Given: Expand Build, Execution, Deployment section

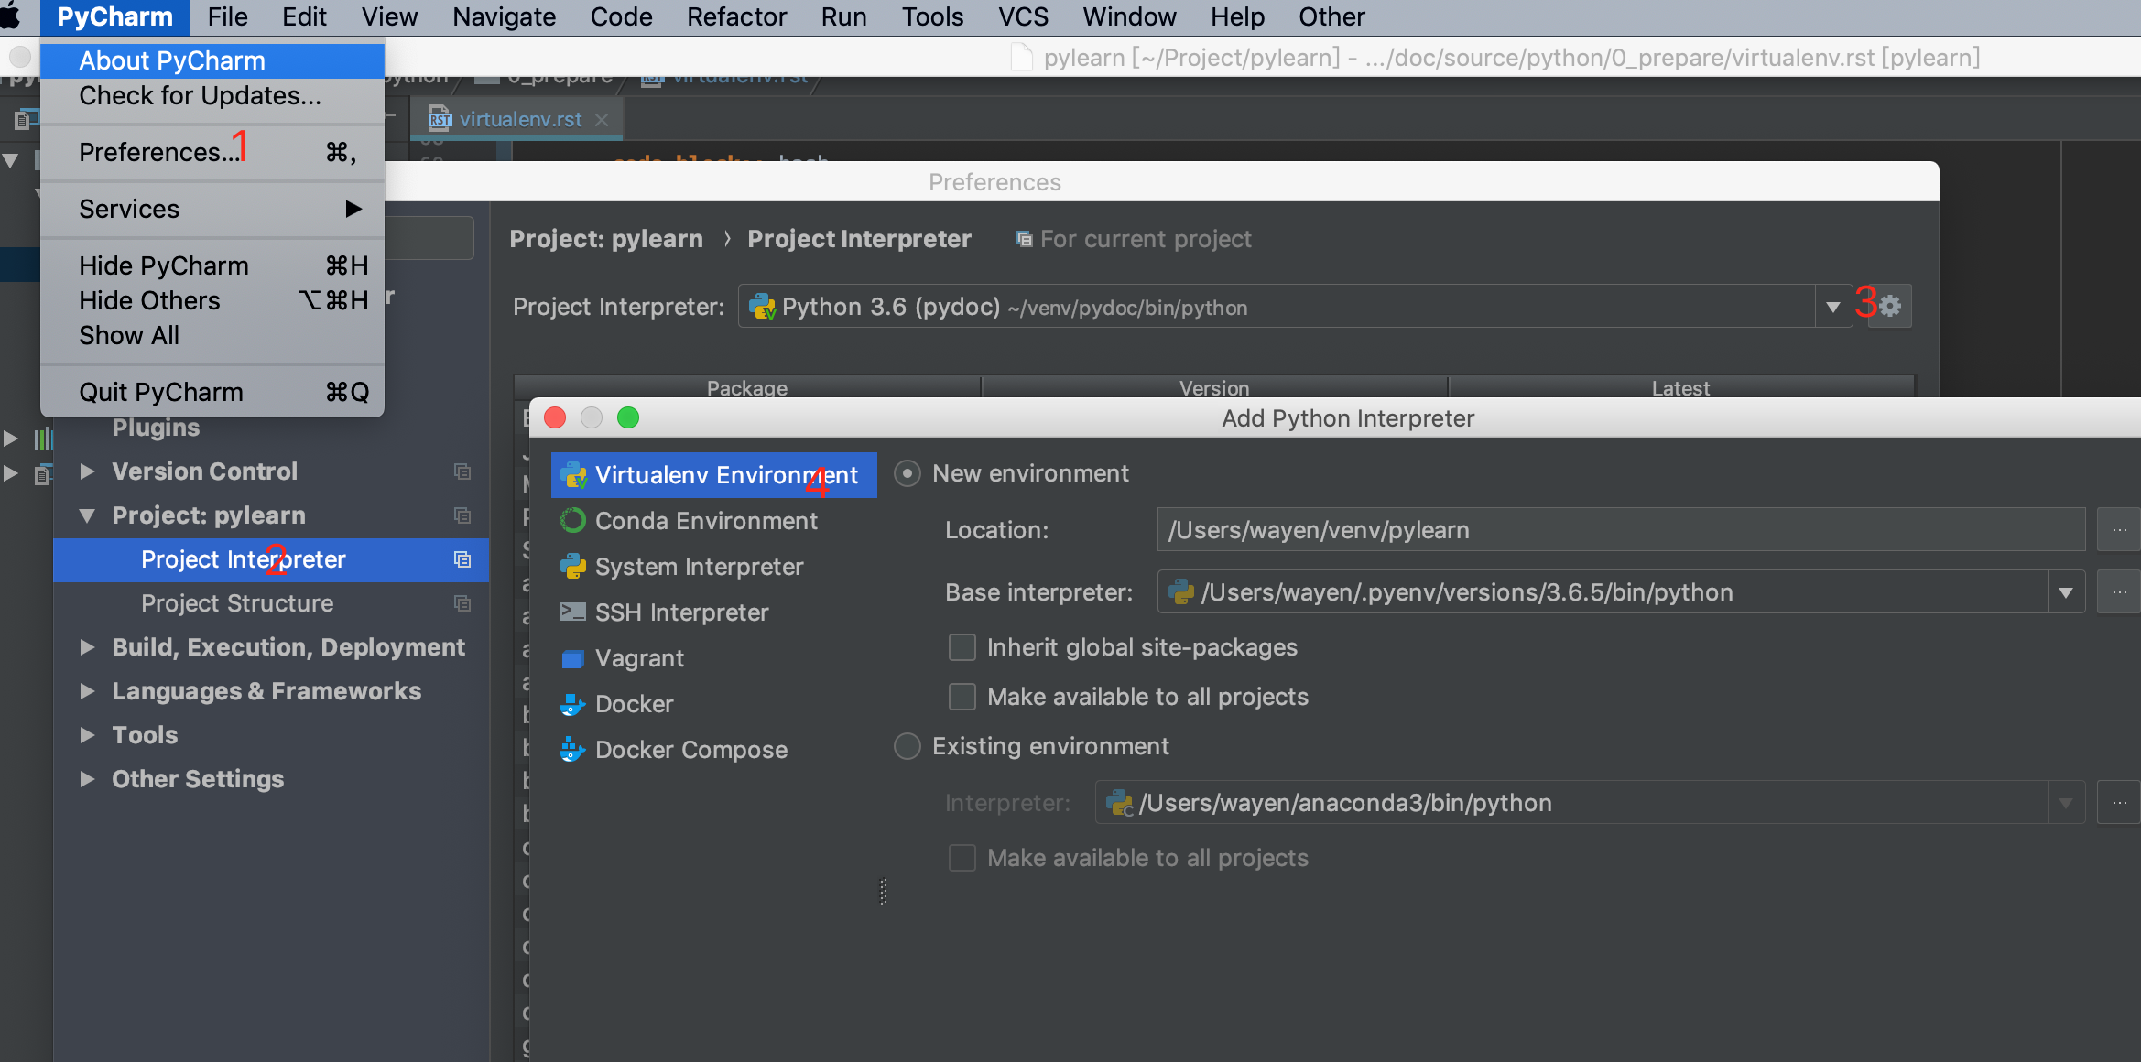Looking at the screenshot, I should [87, 647].
